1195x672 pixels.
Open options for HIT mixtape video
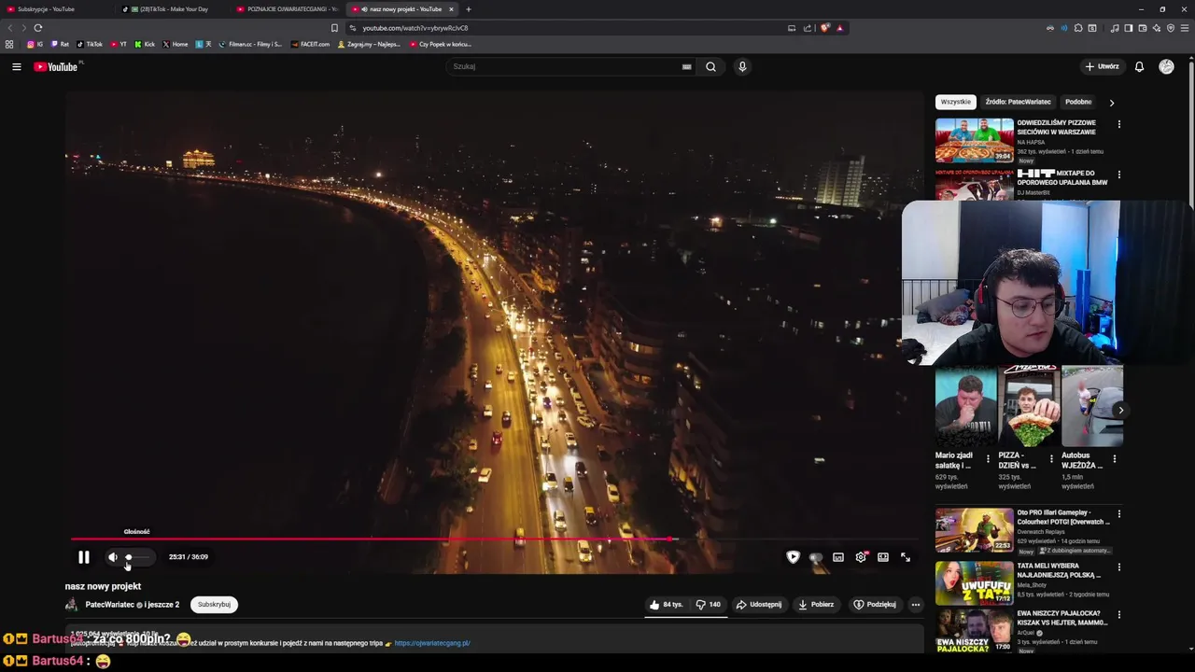1119,175
